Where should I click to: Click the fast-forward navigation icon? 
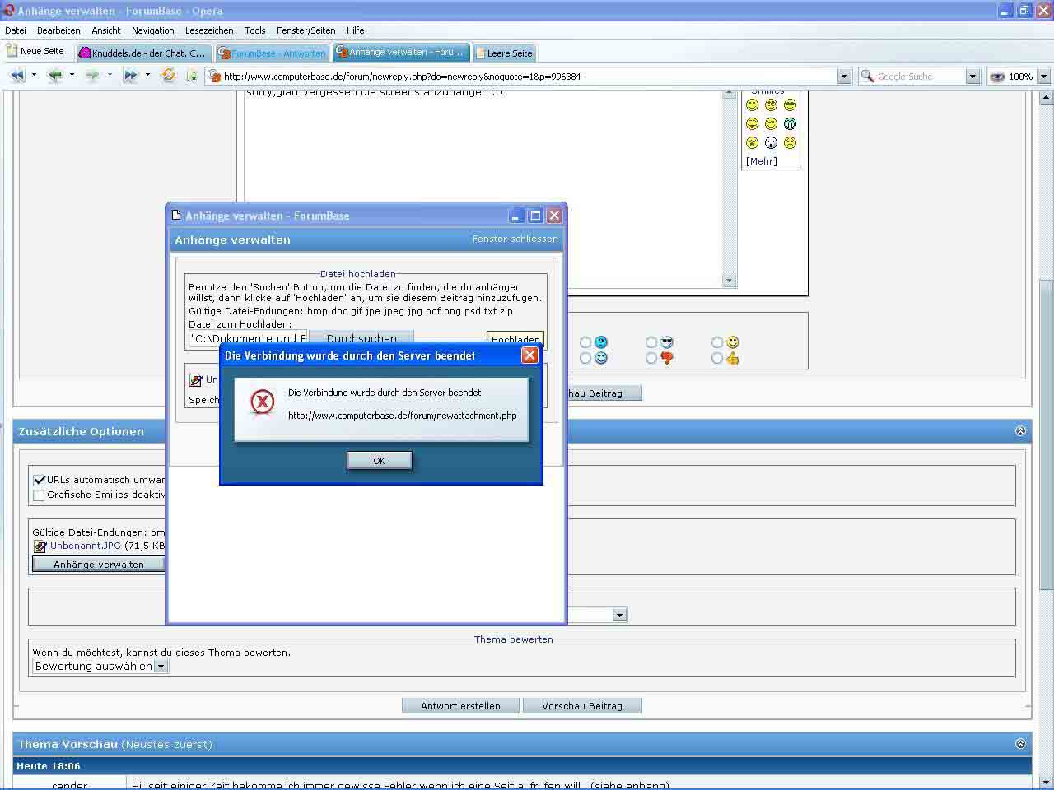pos(130,76)
